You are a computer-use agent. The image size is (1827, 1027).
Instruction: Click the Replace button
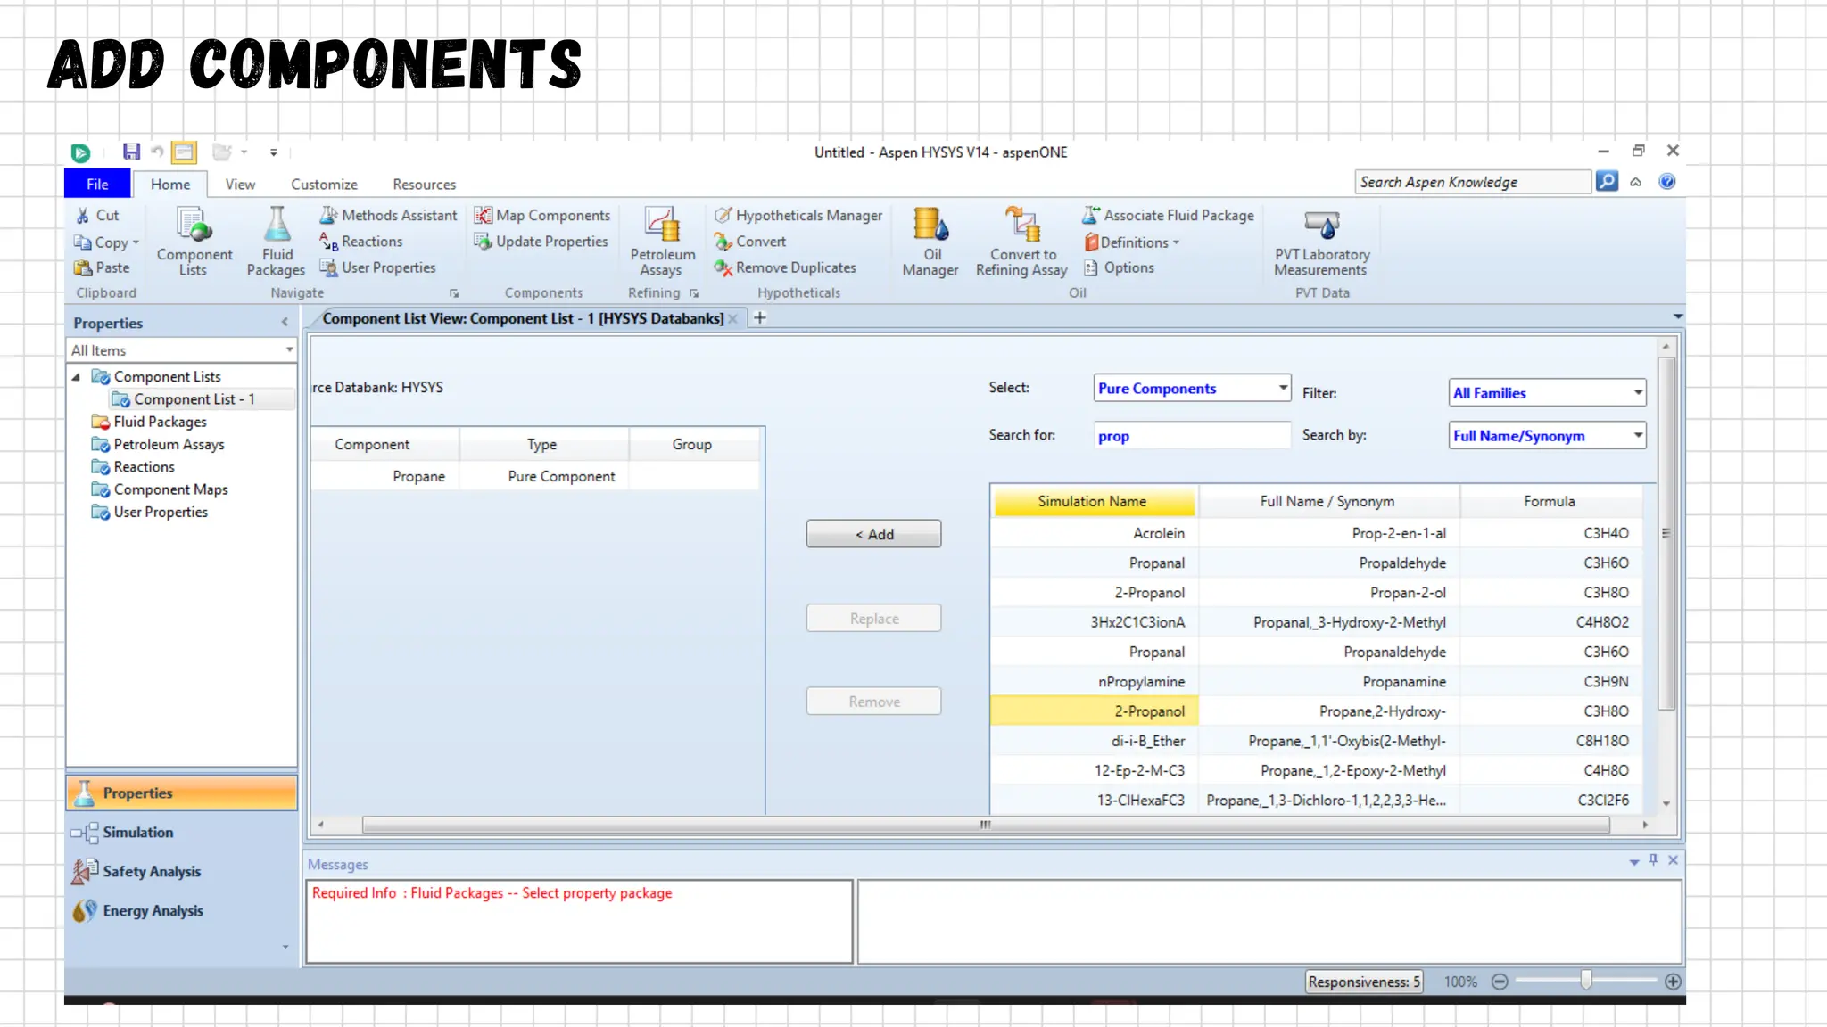(x=873, y=619)
